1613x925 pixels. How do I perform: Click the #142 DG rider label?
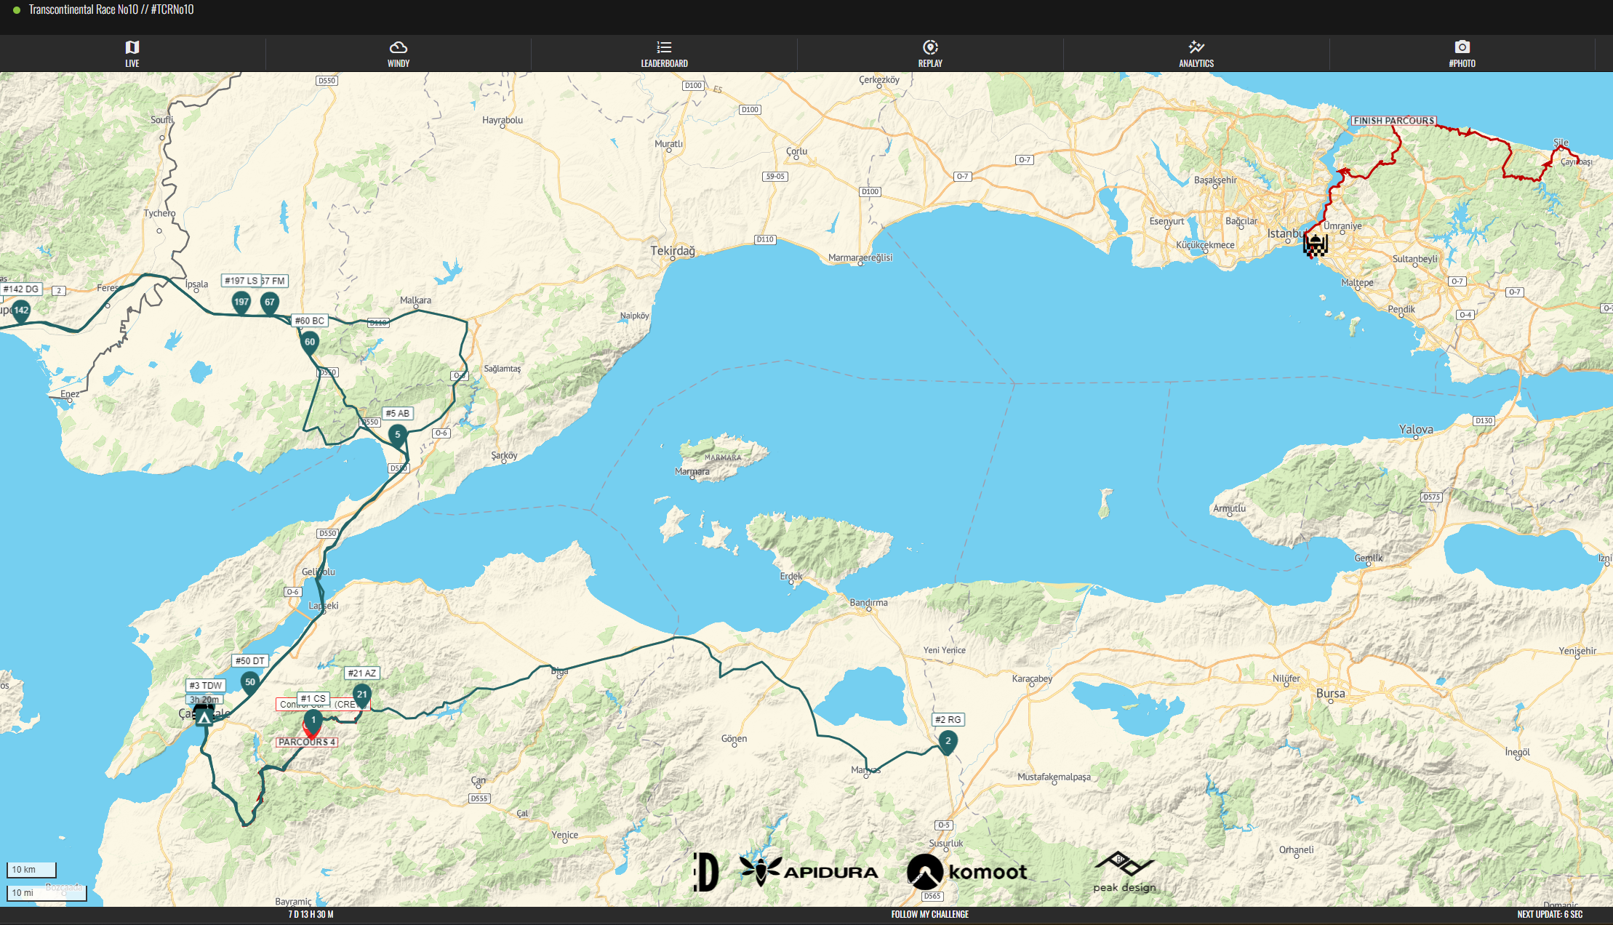point(21,289)
